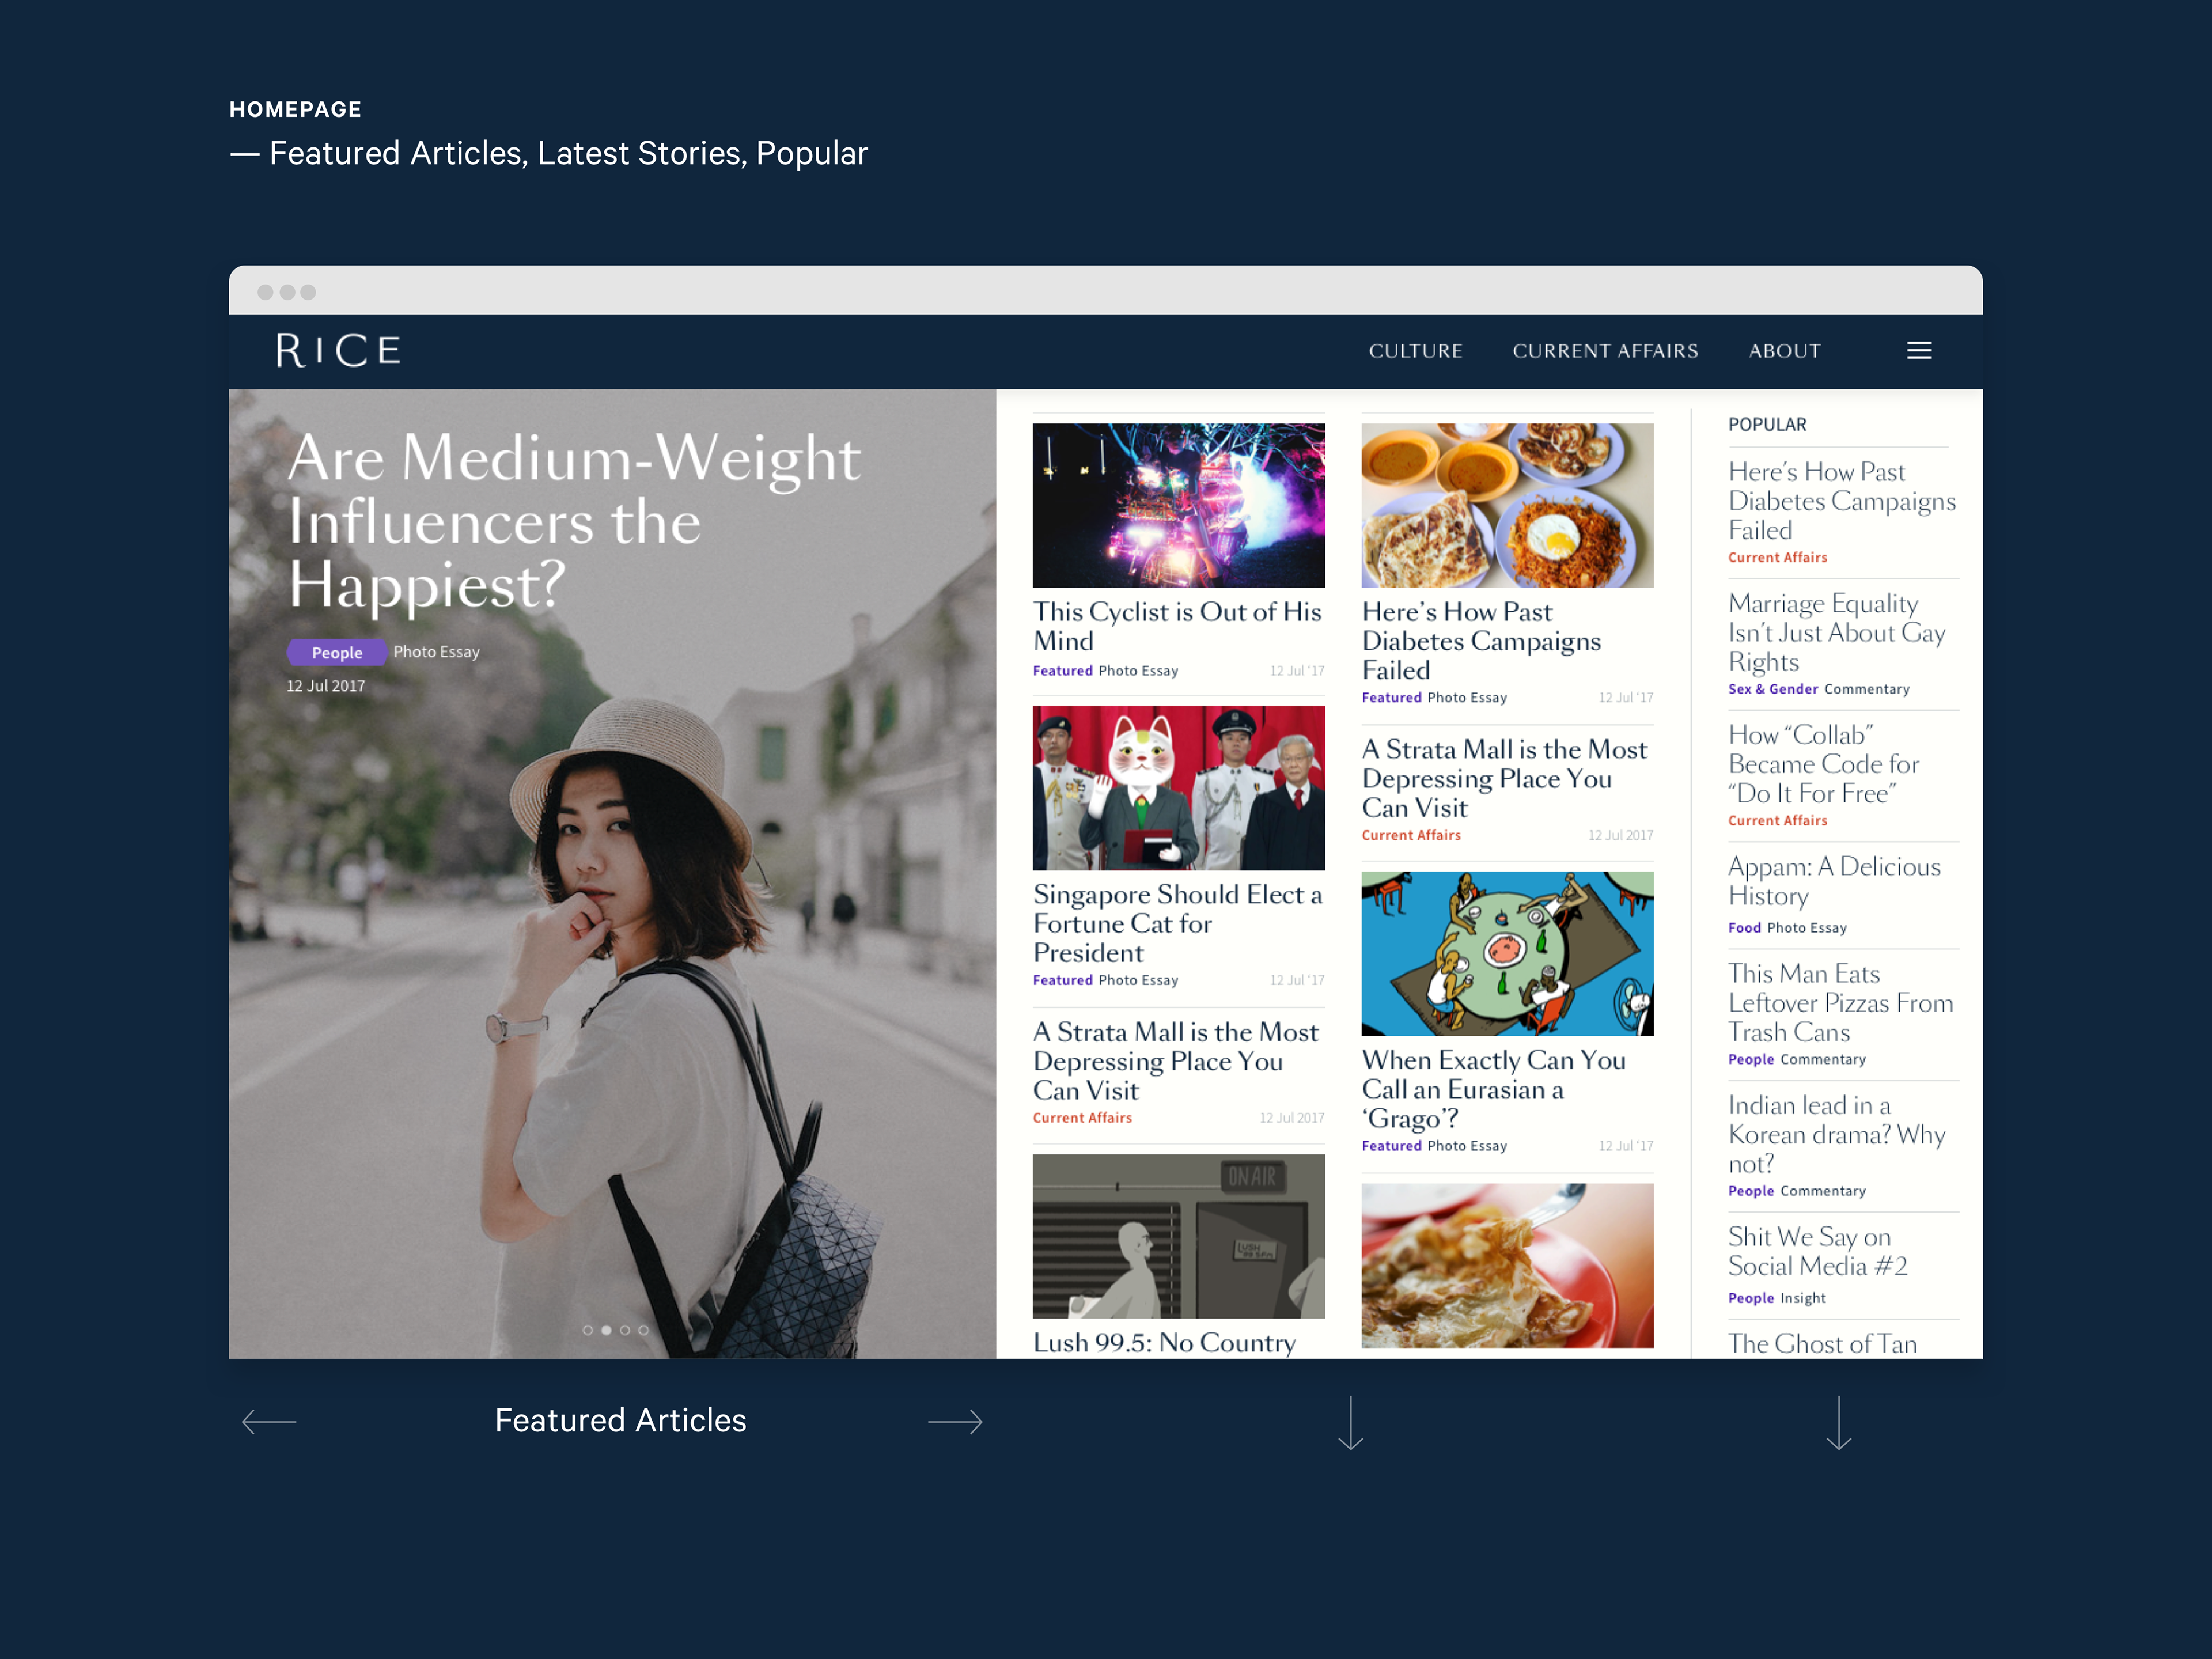The width and height of the screenshot is (2212, 1659).
Task: Select the first carousel dot
Action: tap(588, 1330)
